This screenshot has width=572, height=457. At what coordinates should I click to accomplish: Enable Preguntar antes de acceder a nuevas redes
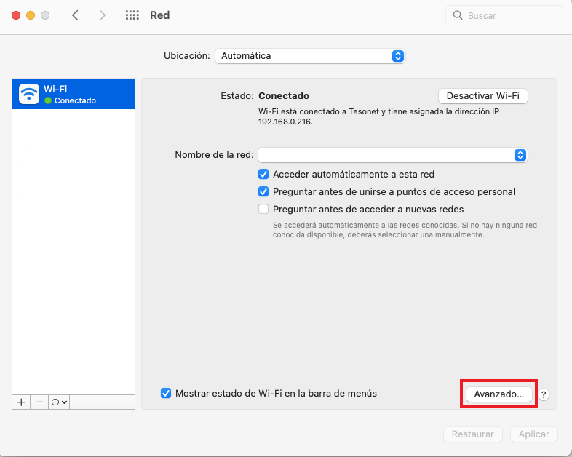tap(264, 210)
